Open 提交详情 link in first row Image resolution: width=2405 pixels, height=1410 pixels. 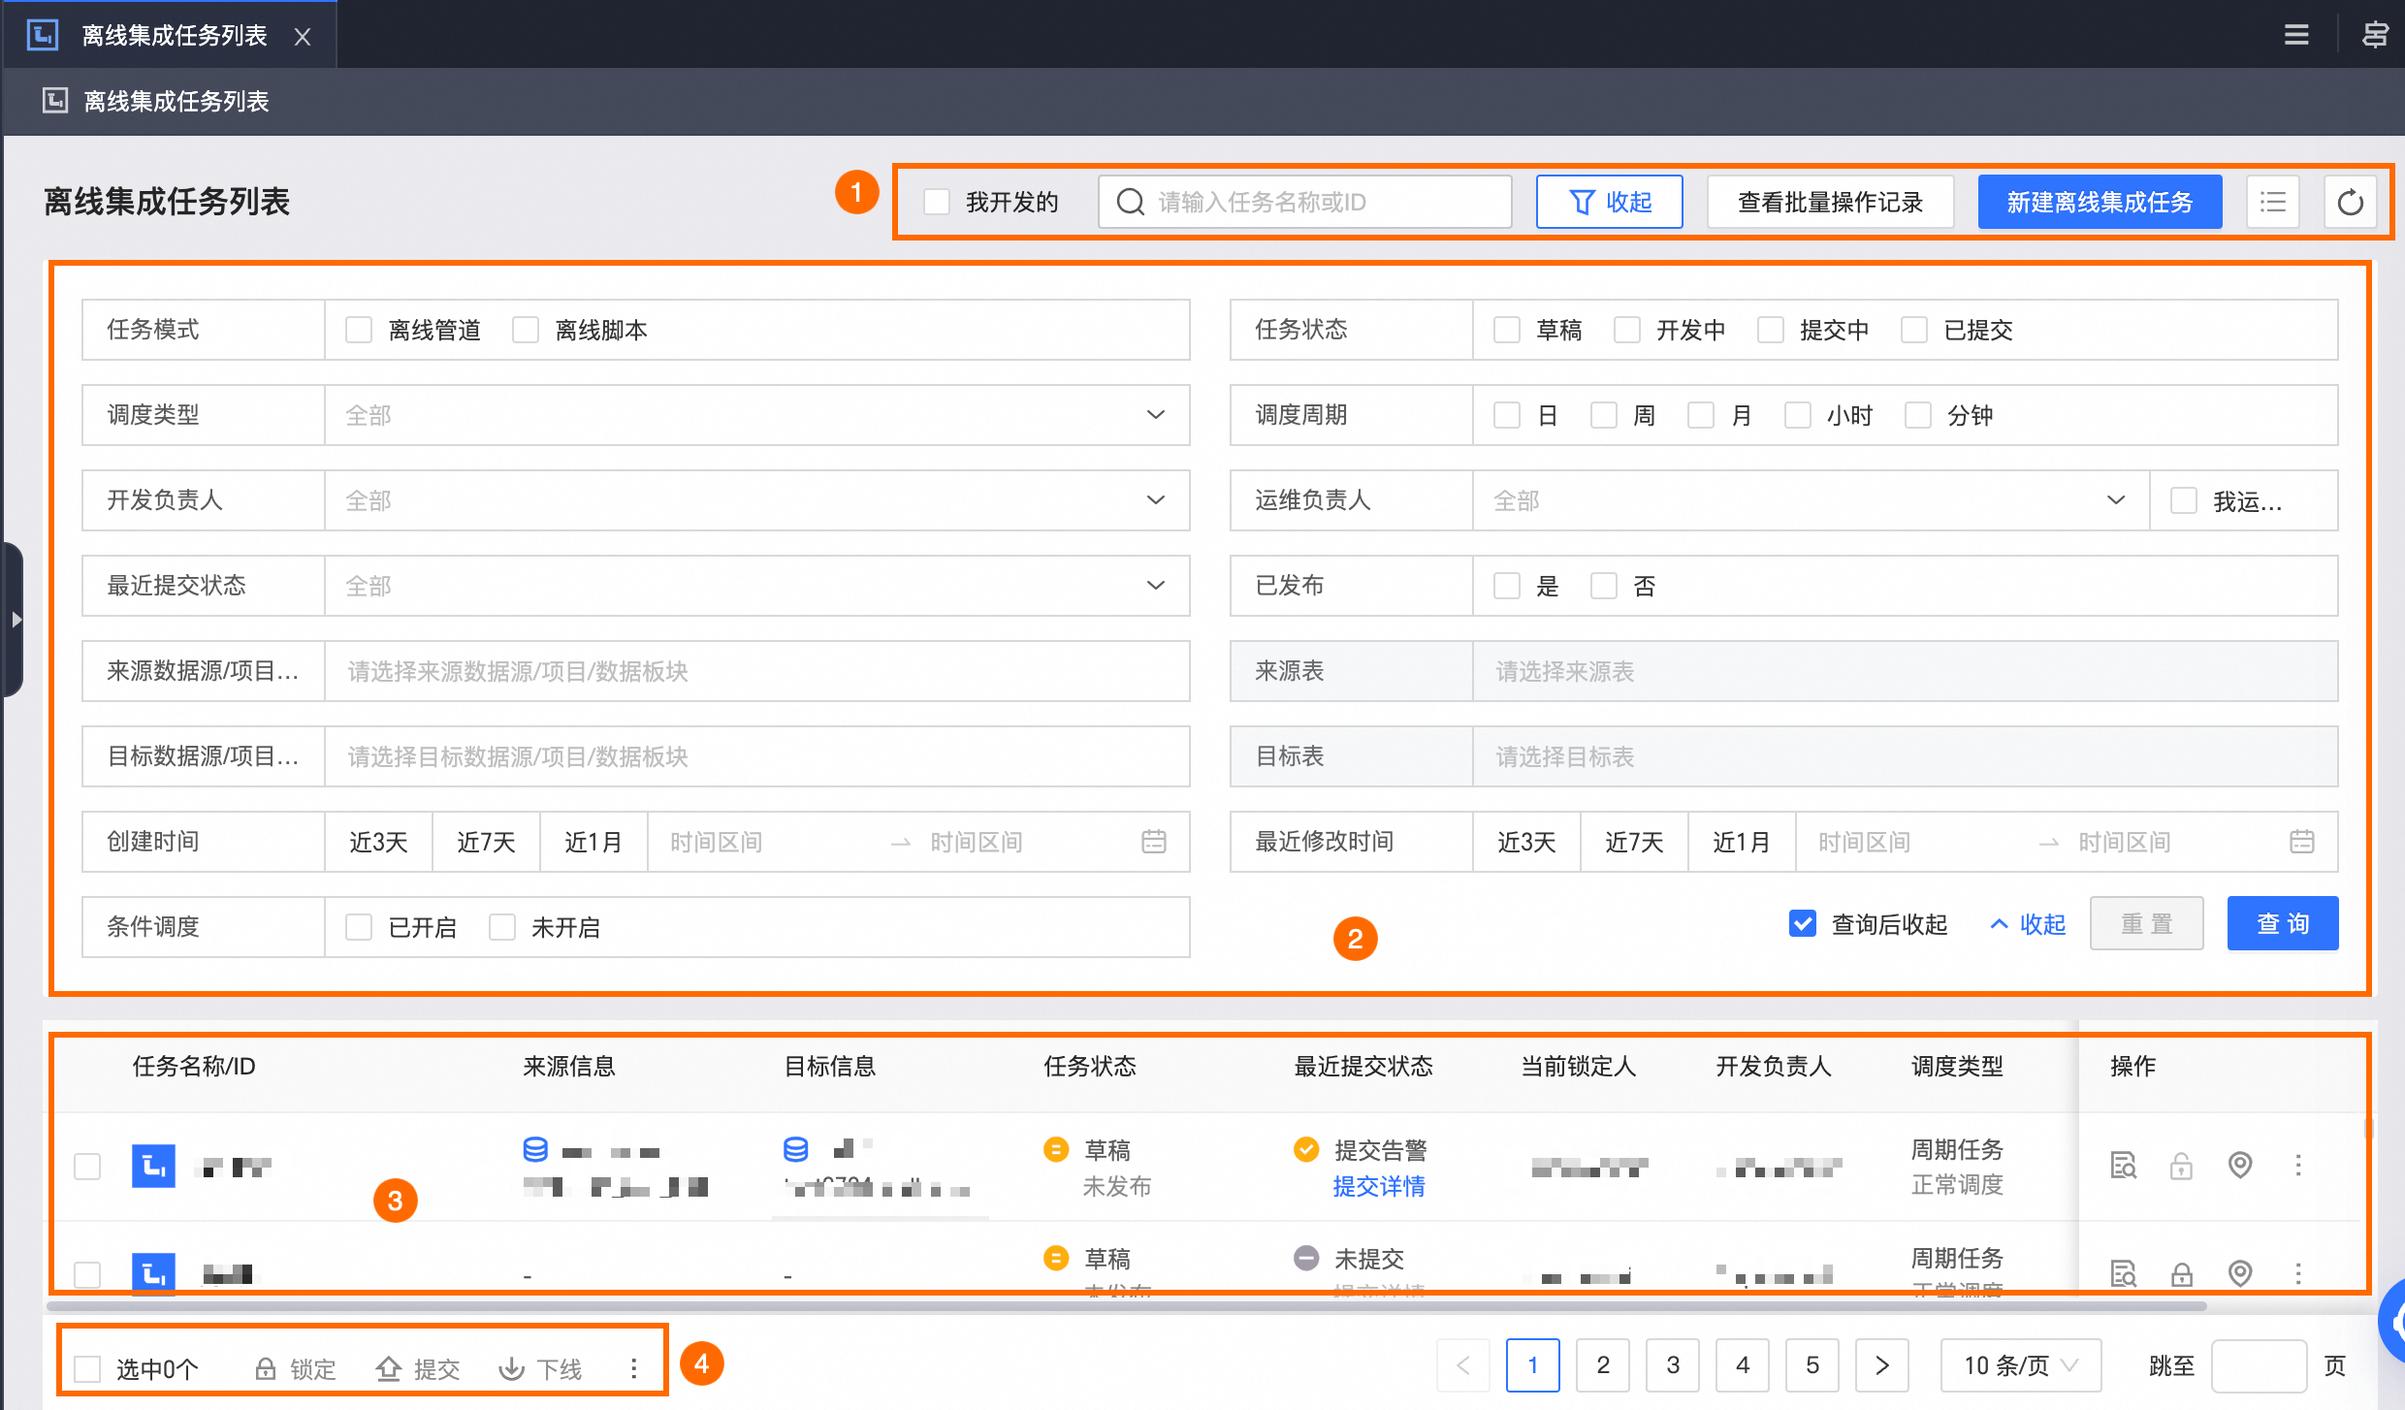pyautogui.click(x=1378, y=1186)
